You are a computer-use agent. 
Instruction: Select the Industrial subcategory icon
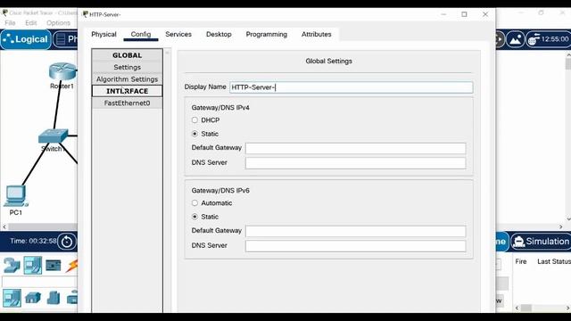[72, 298]
